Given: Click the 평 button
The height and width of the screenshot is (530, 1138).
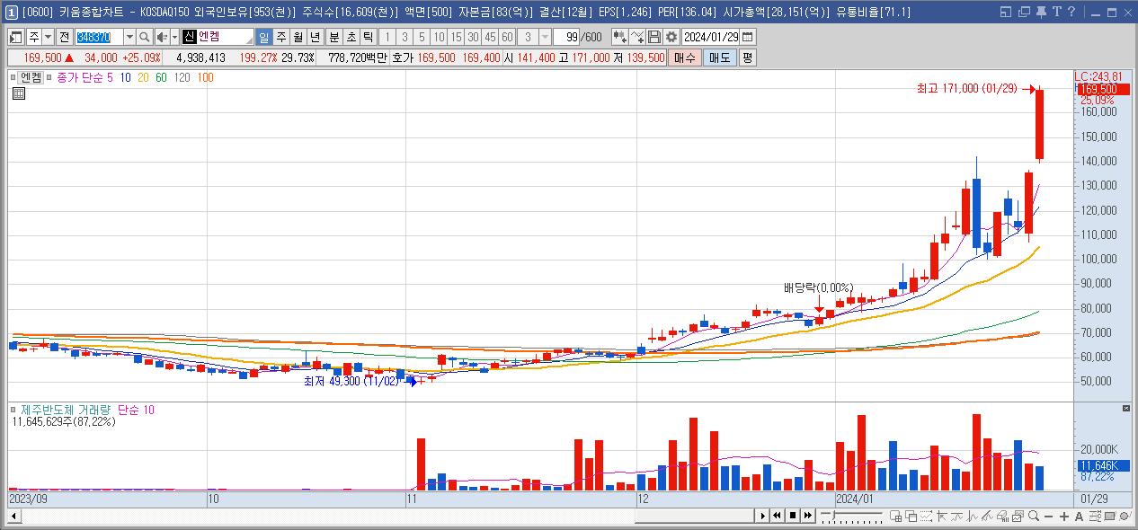Looking at the screenshot, I should 748,57.
